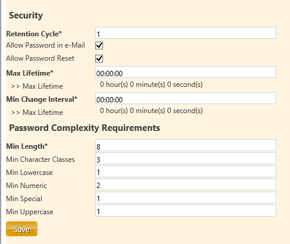Focus the Retention Cycle input field

[186, 33]
